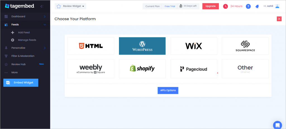The image size is (286, 129).
Task: Click the Personalize icon in sidebar
Action: click(x=6, y=48)
